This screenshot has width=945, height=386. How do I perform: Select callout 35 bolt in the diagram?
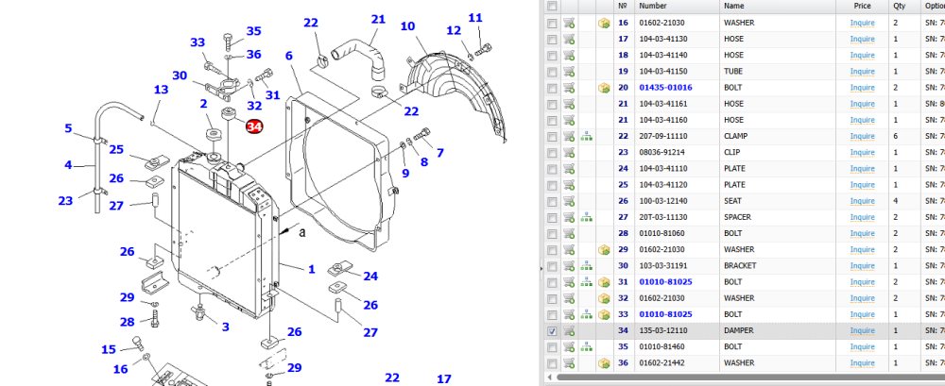click(253, 31)
